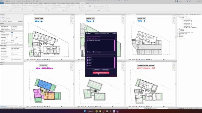Image resolution: width=202 pixels, height=113 pixels.
Task: Collapse the Copy ViewTemplates tree node
Action: [181, 19]
